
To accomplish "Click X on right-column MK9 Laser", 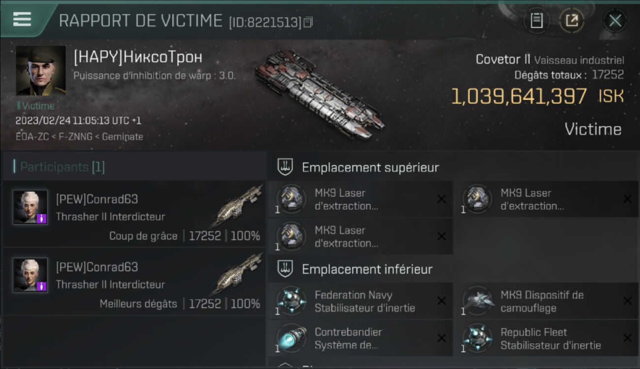I will coord(628,199).
